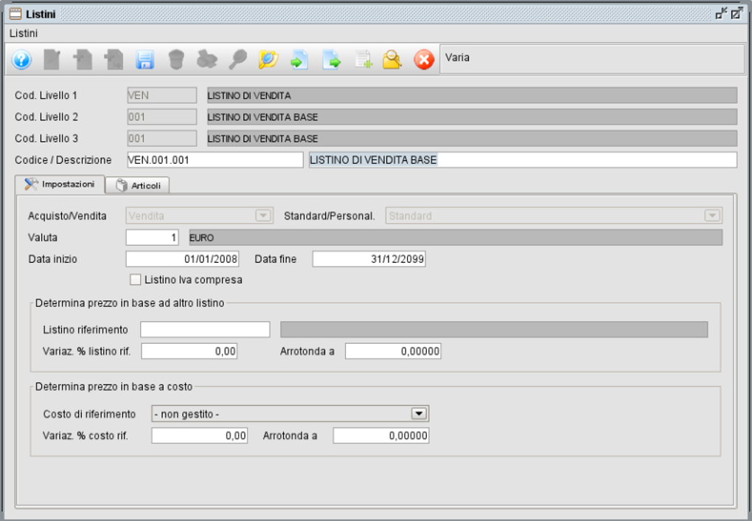Click the document with green plus icon

(x=363, y=60)
